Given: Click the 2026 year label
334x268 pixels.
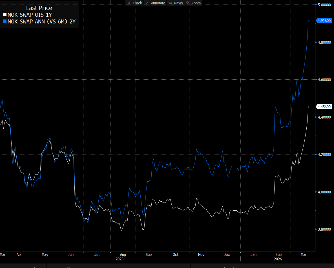Looking at the screenshot, I should point(278,259).
